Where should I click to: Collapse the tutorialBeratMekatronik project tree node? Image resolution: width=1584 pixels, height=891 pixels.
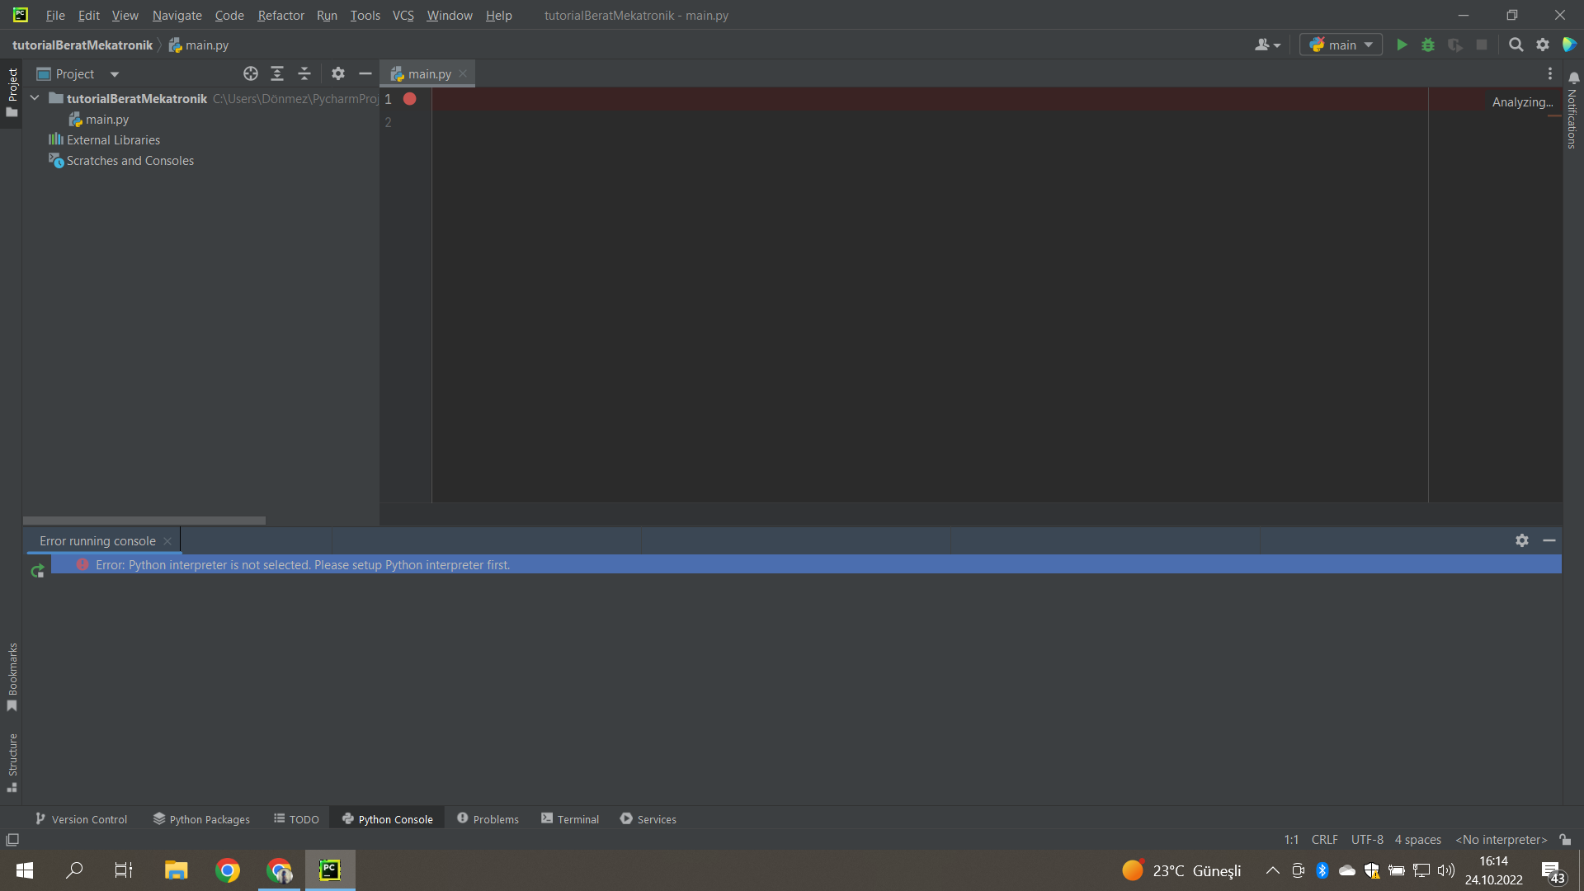[x=35, y=98]
